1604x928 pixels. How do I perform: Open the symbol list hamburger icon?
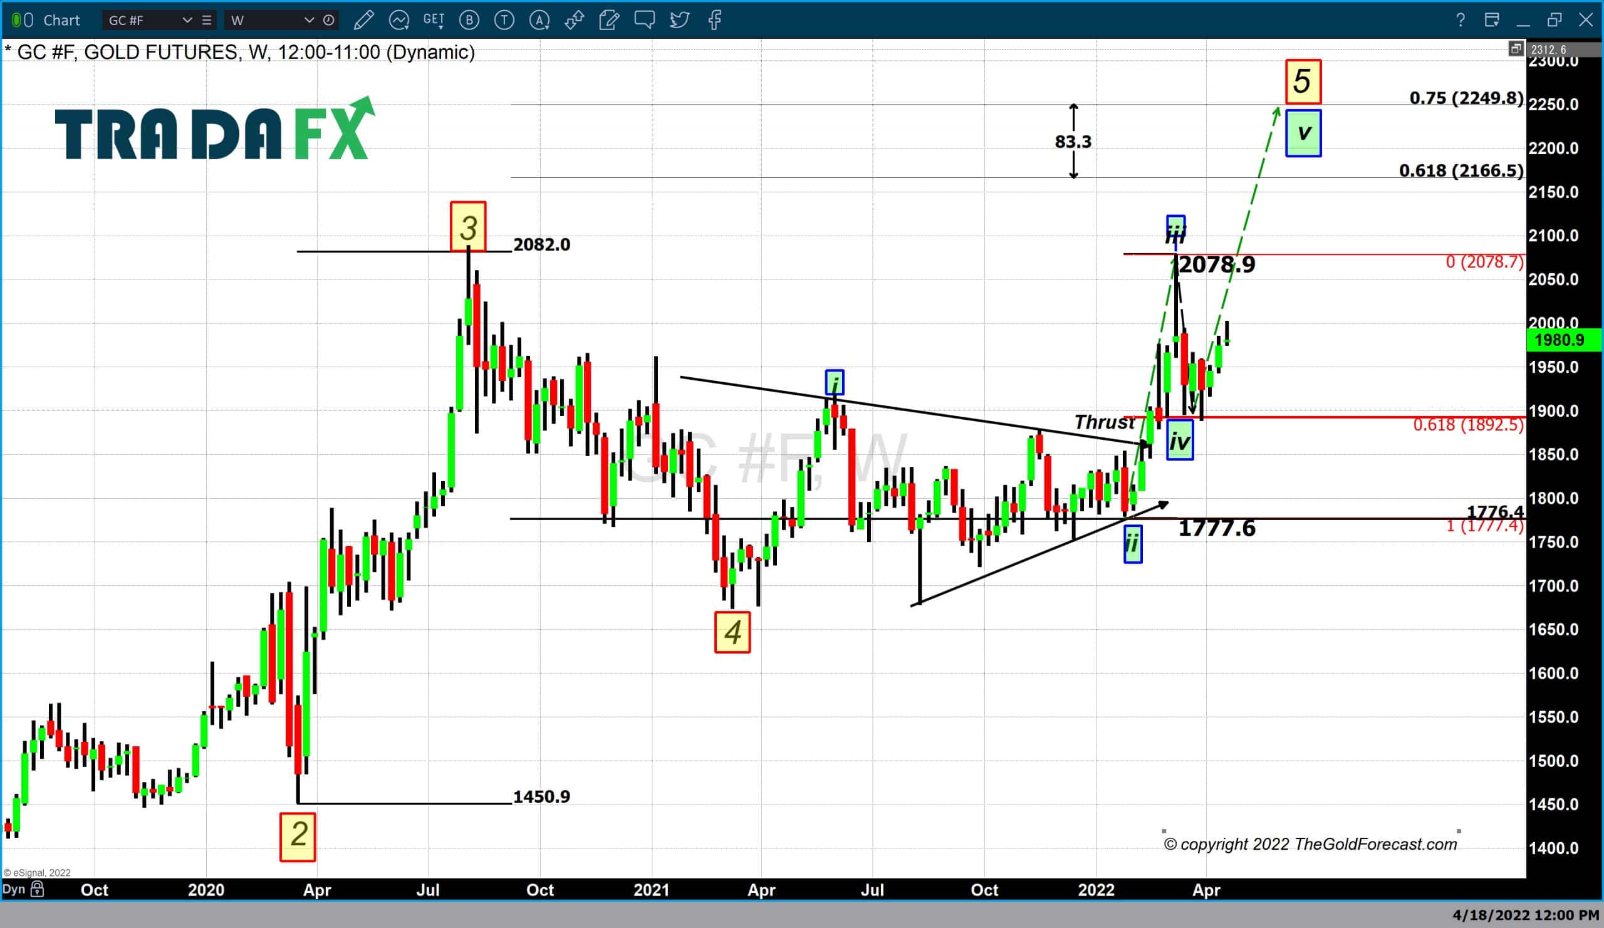(207, 21)
